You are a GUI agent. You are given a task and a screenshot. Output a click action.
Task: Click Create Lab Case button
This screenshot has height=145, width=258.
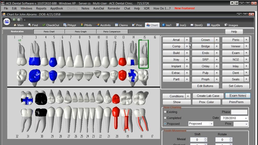pos(208,96)
